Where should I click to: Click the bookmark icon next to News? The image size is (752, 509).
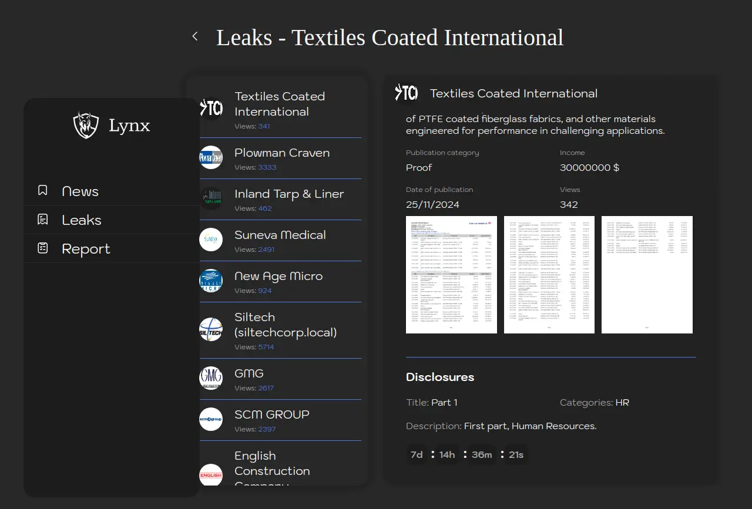(42, 191)
